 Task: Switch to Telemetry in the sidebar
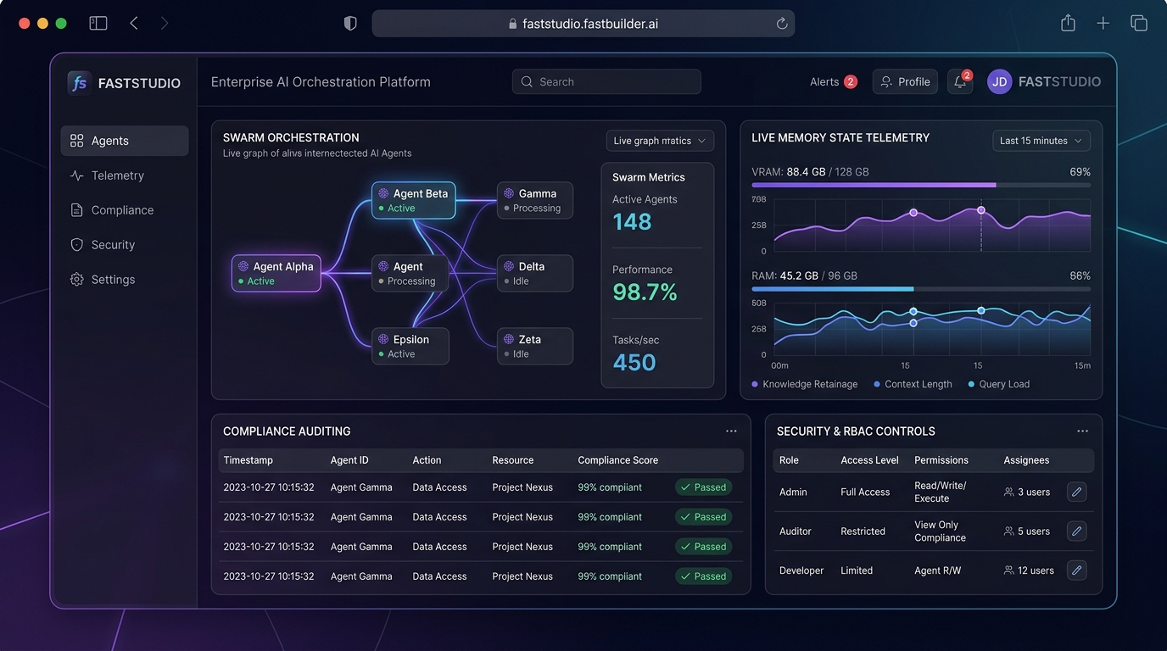tap(125, 175)
